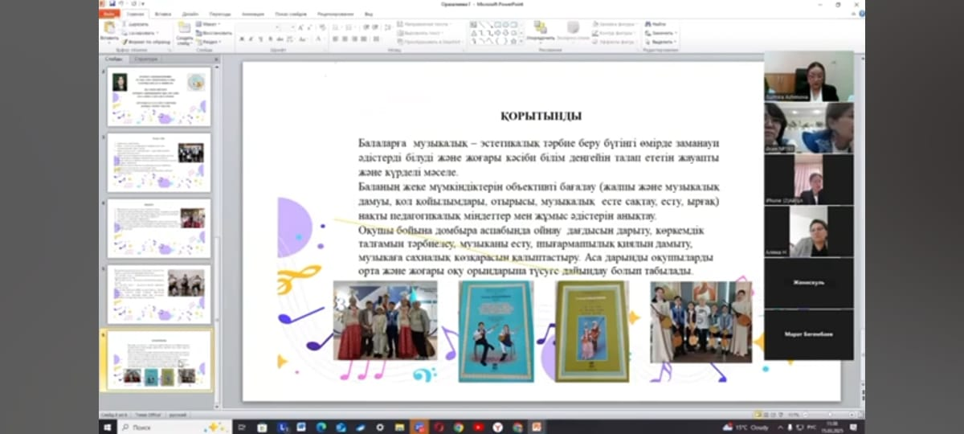Image resolution: width=964 pixels, height=434 pixels.
Task: Click the Find (Найти) binoculars icon
Action: [647, 24]
